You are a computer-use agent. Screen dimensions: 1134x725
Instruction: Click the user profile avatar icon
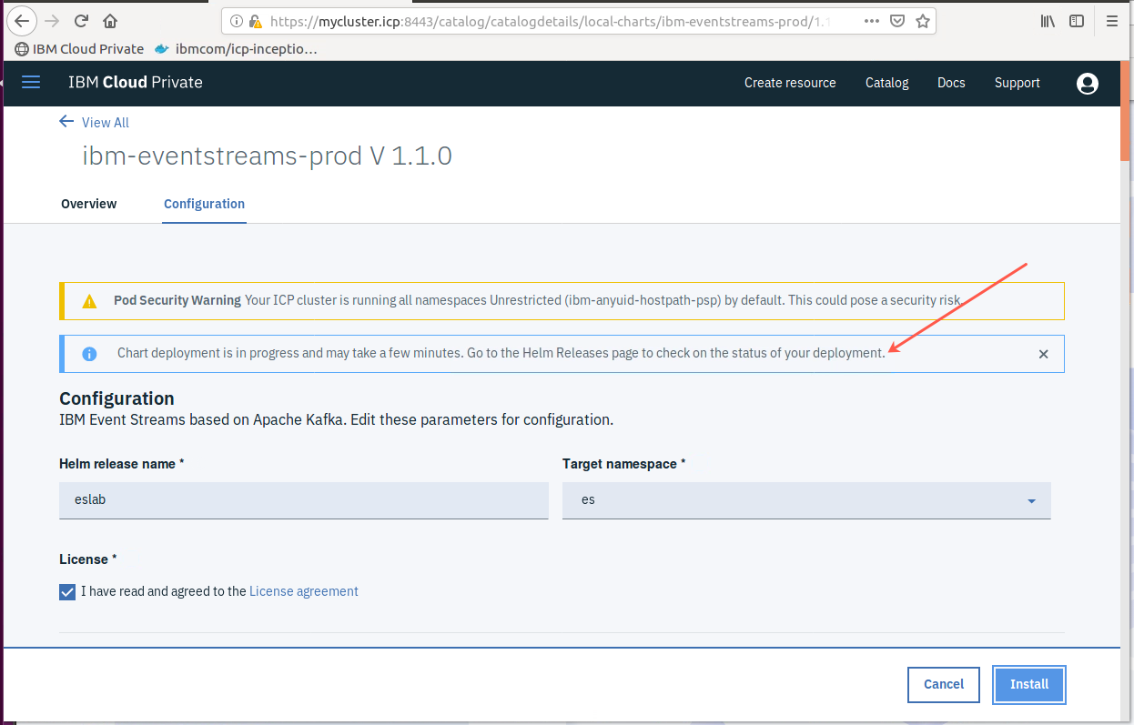pyautogui.click(x=1087, y=83)
